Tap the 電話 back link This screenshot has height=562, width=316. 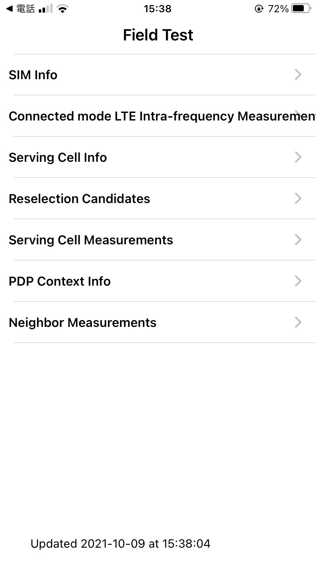click(25, 9)
